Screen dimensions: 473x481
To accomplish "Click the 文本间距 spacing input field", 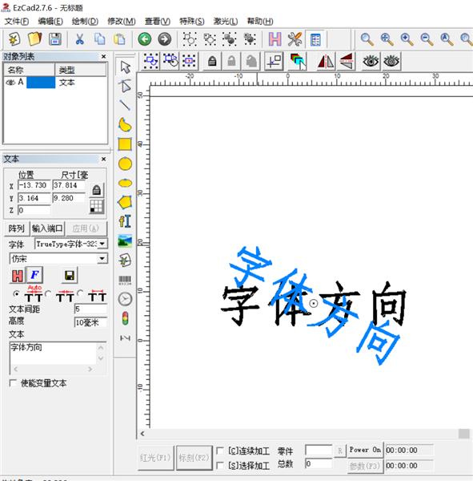I will tap(90, 309).
